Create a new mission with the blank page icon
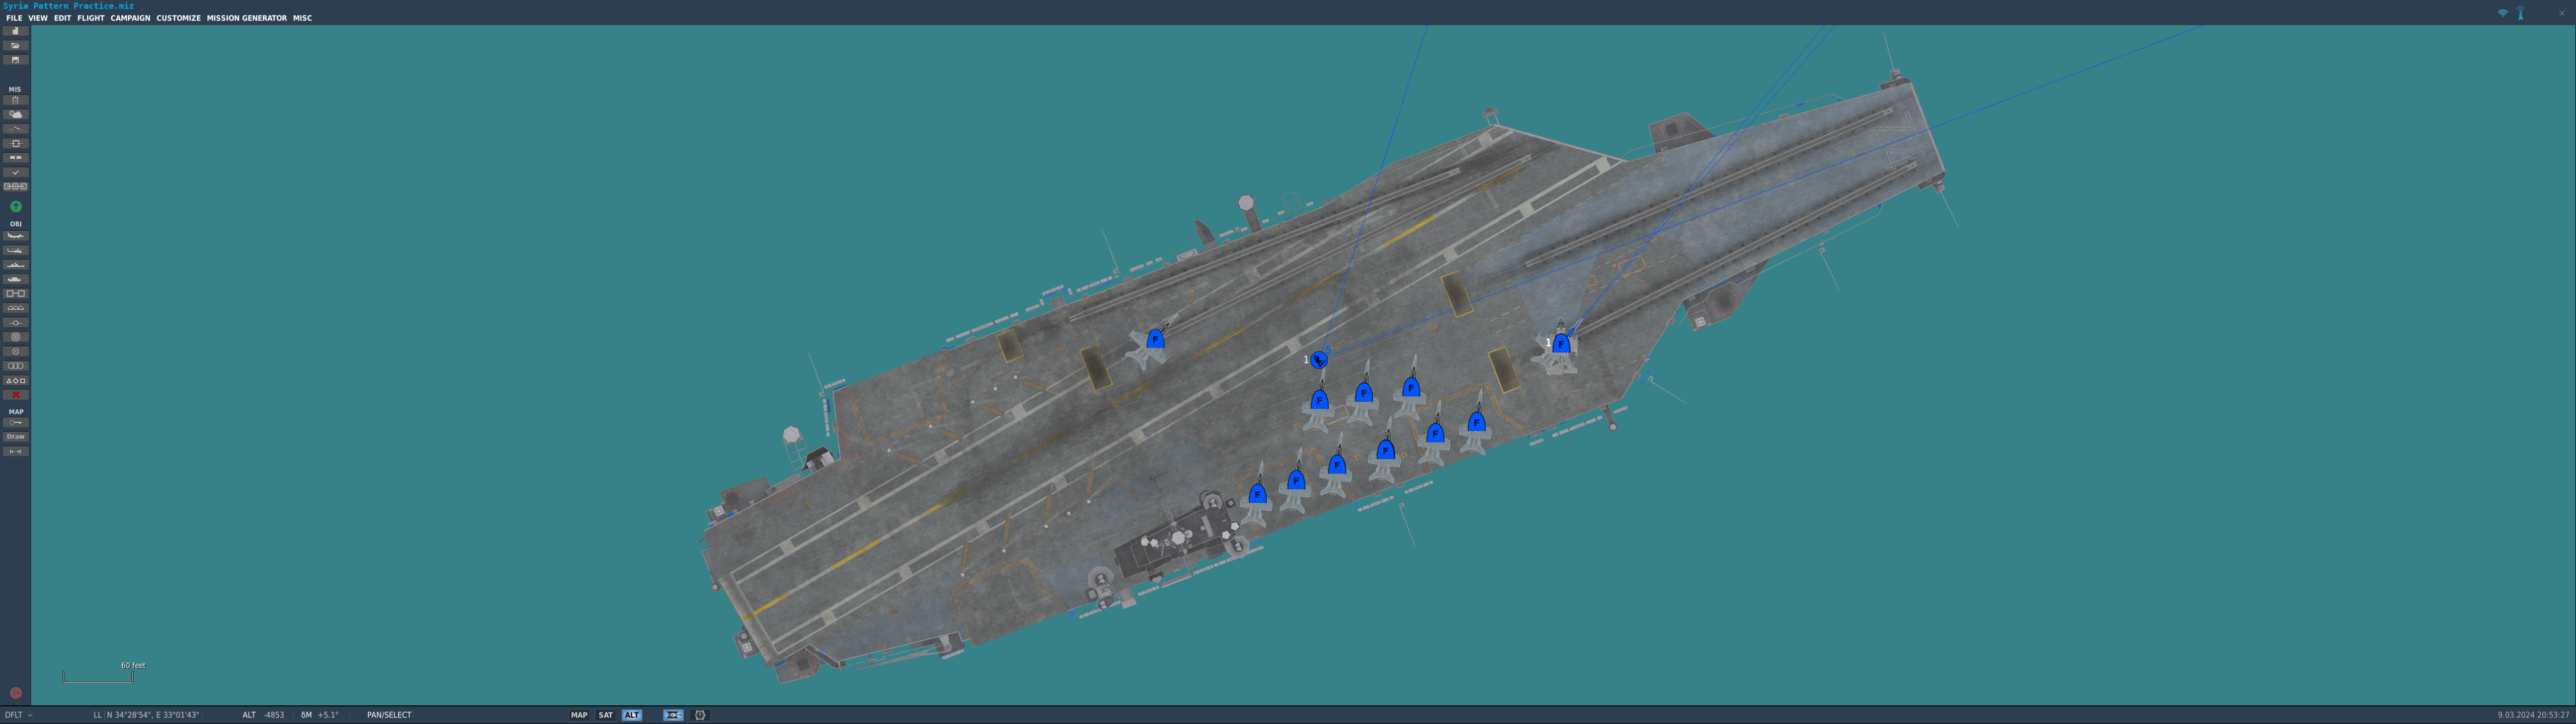This screenshot has height=724, width=2576. [x=15, y=31]
